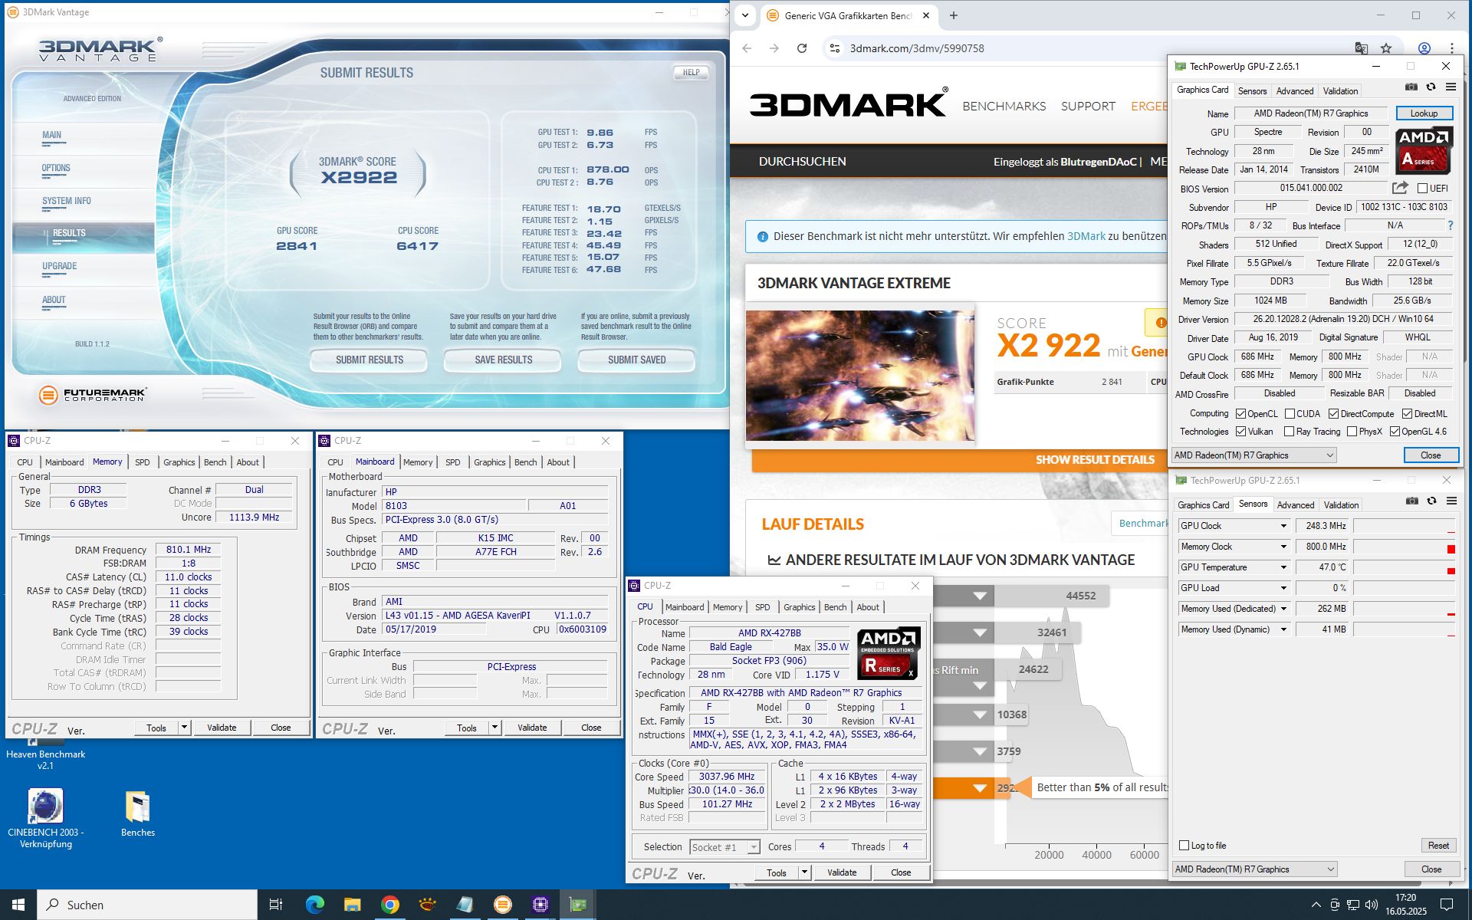Screen dimensions: 1472x920
Task: Click the Bus Interface question mark icon
Action: pos(1451,225)
